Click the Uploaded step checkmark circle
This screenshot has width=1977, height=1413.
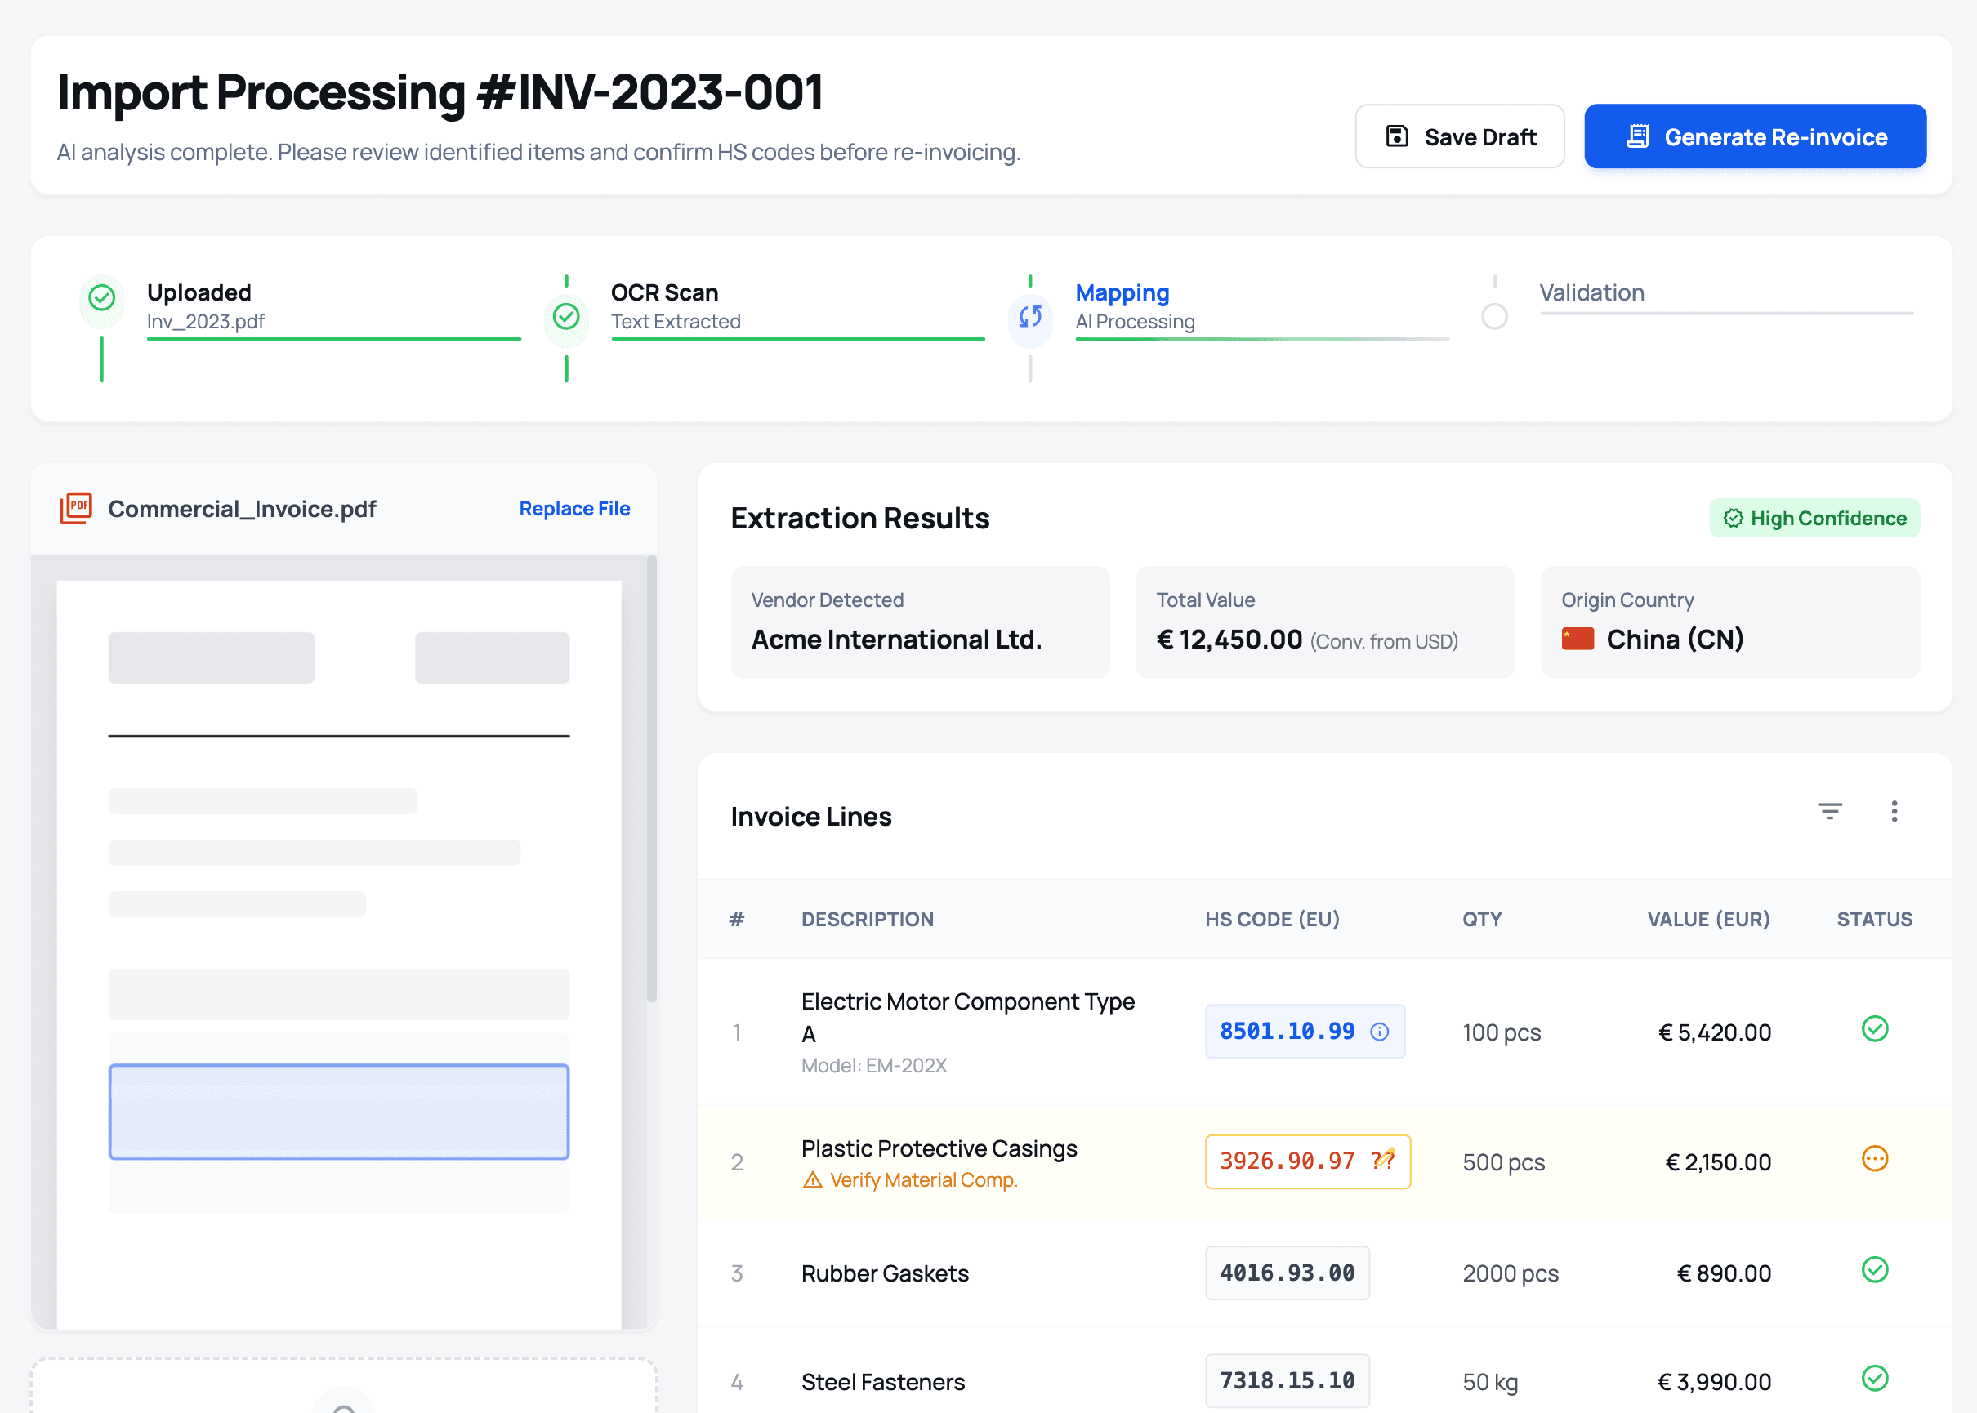tap(102, 298)
